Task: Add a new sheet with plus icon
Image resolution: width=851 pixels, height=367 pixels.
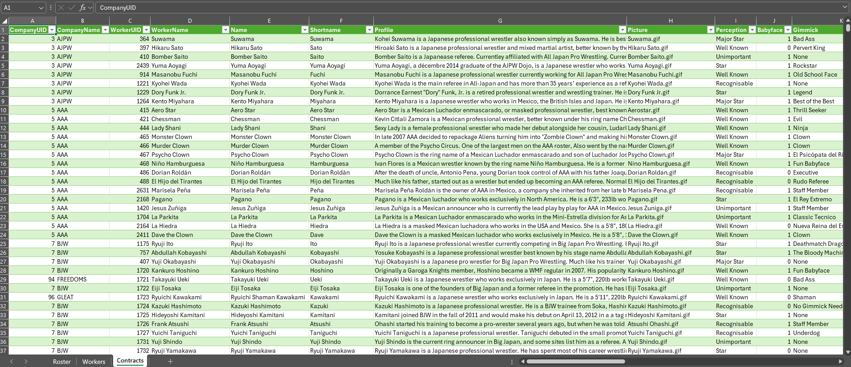Action: point(170,361)
